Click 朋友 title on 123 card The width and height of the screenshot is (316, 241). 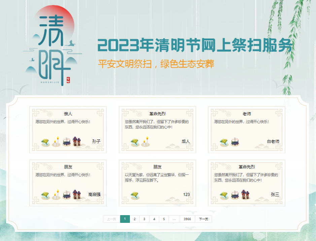(157, 167)
